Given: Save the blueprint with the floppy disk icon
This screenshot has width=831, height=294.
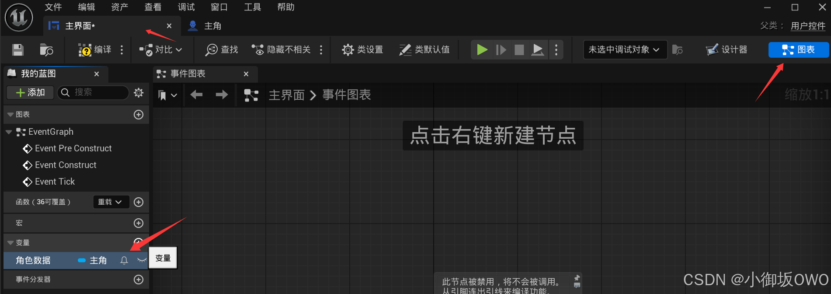Looking at the screenshot, I should [x=18, y=50].
